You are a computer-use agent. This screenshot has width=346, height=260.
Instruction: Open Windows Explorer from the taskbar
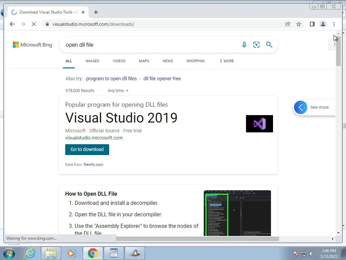coord(51,253)
